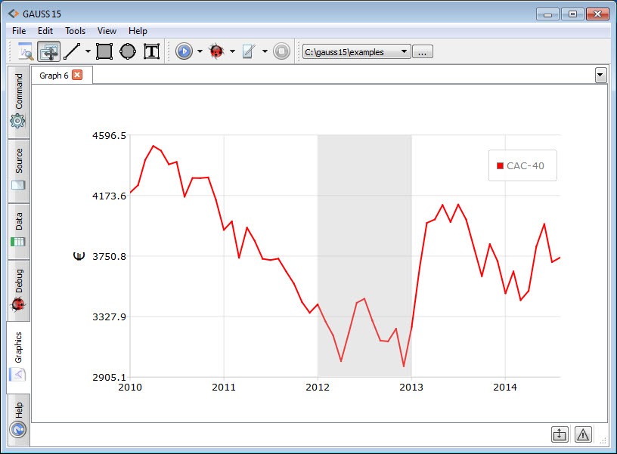
Task: Select the zoom magnifier tool
Action: [x=26, y=51]
